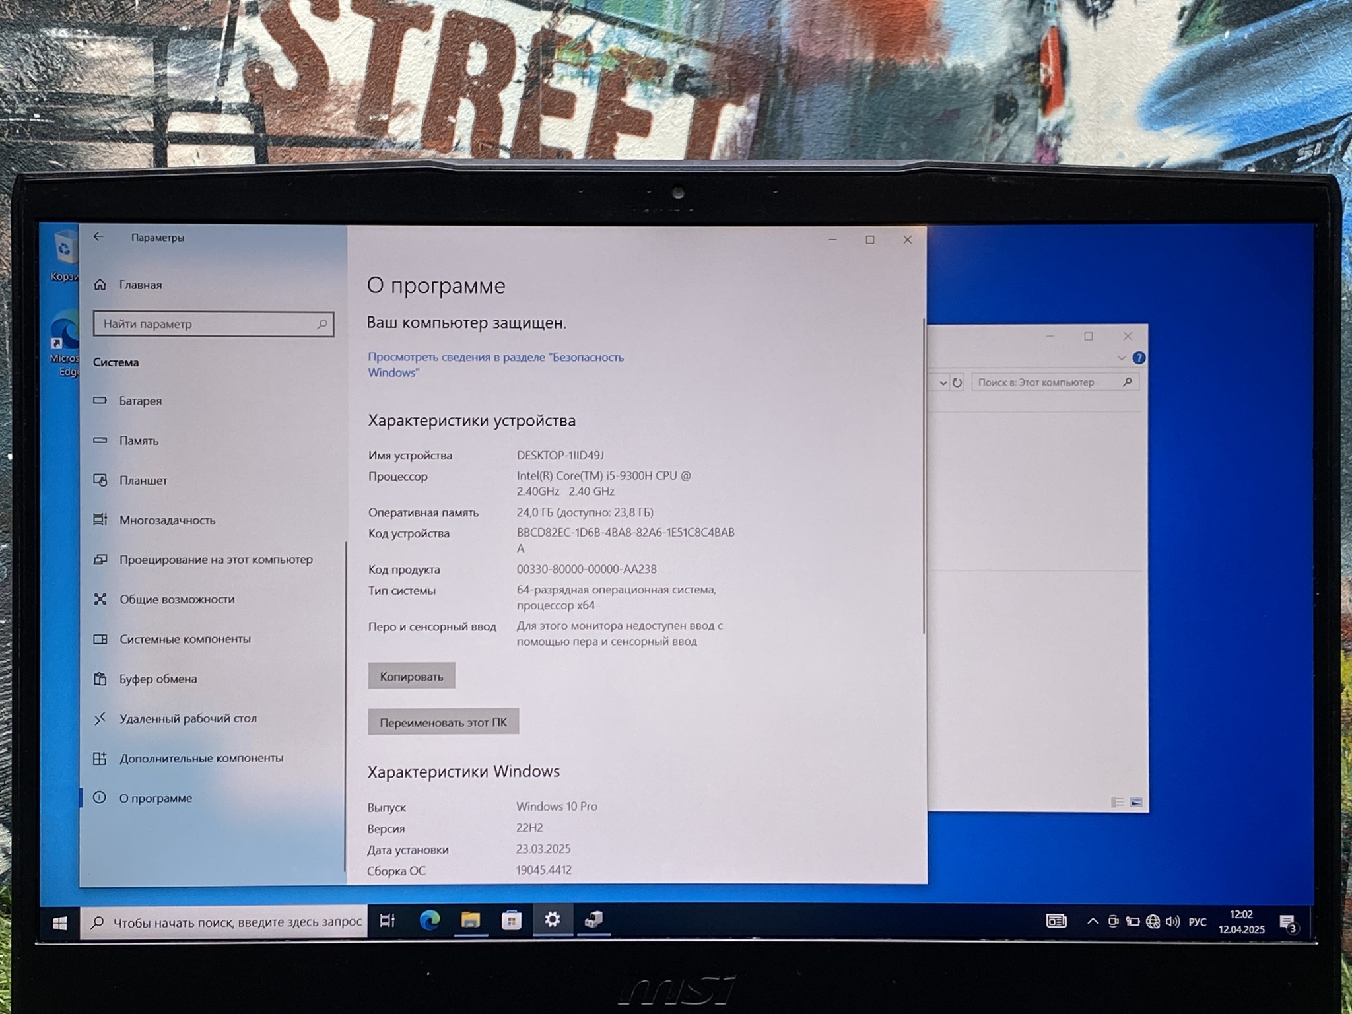The height and width of the screenshot is (1014, 1352).
Task: Open Удаленный рабочий стол settings
Action: pos(187,718)
